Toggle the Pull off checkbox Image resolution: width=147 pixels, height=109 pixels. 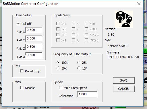pyautogui.click(x=18, y=23)
